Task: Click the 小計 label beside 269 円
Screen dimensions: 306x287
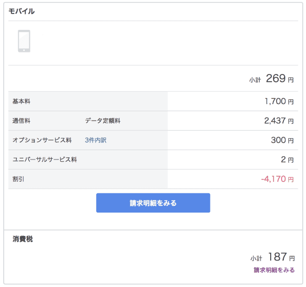Action: coord(255,80)
